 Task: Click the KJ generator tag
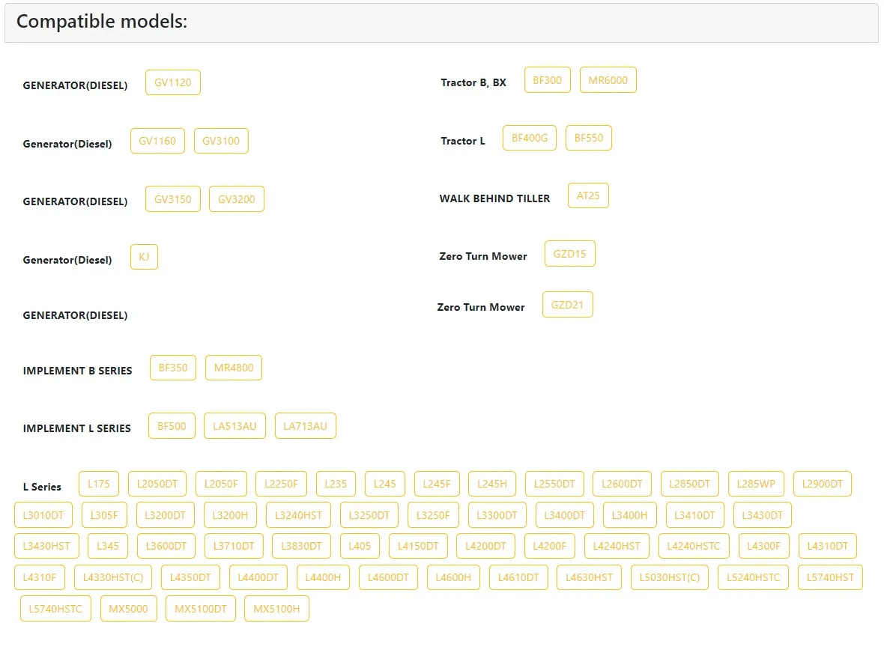144,257
